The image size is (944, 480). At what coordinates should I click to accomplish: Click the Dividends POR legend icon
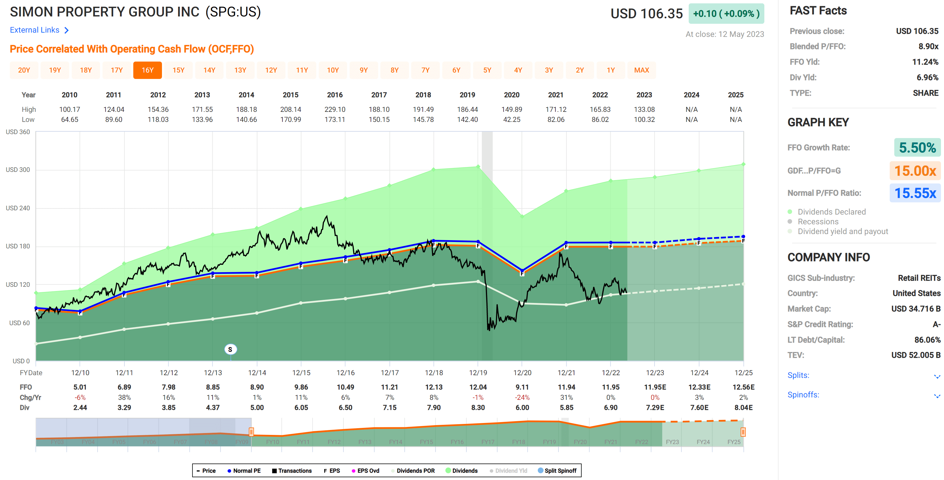click(x=393, y=471)
